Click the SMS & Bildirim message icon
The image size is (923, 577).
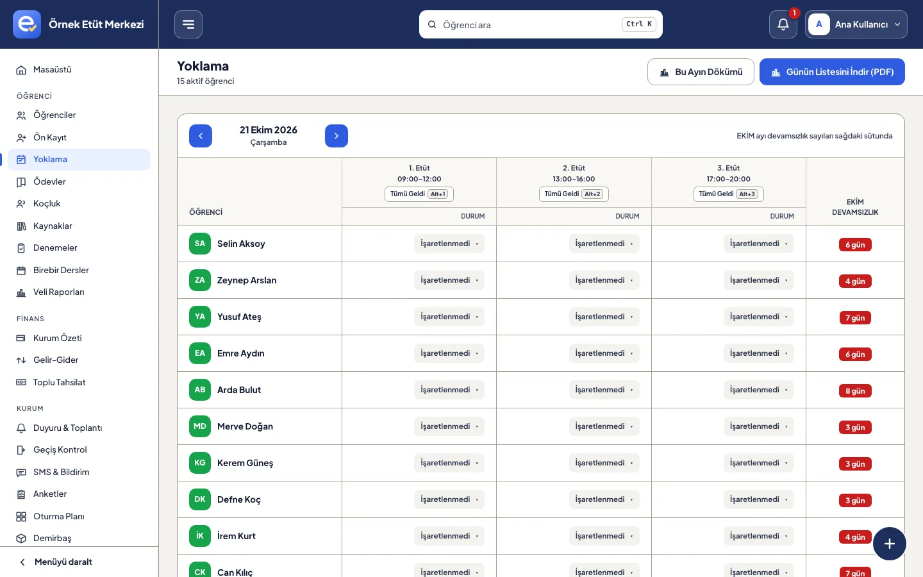tap(21, 472)
